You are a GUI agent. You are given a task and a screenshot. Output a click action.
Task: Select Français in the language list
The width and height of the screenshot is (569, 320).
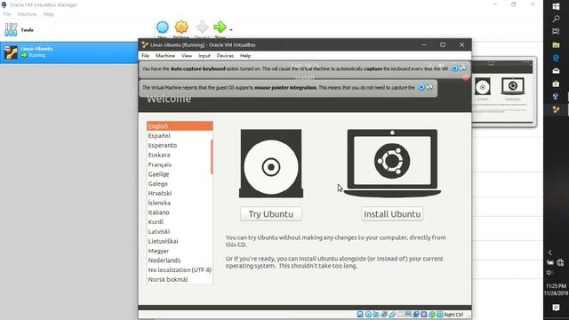pyautogui.click(x=179, y=164)
